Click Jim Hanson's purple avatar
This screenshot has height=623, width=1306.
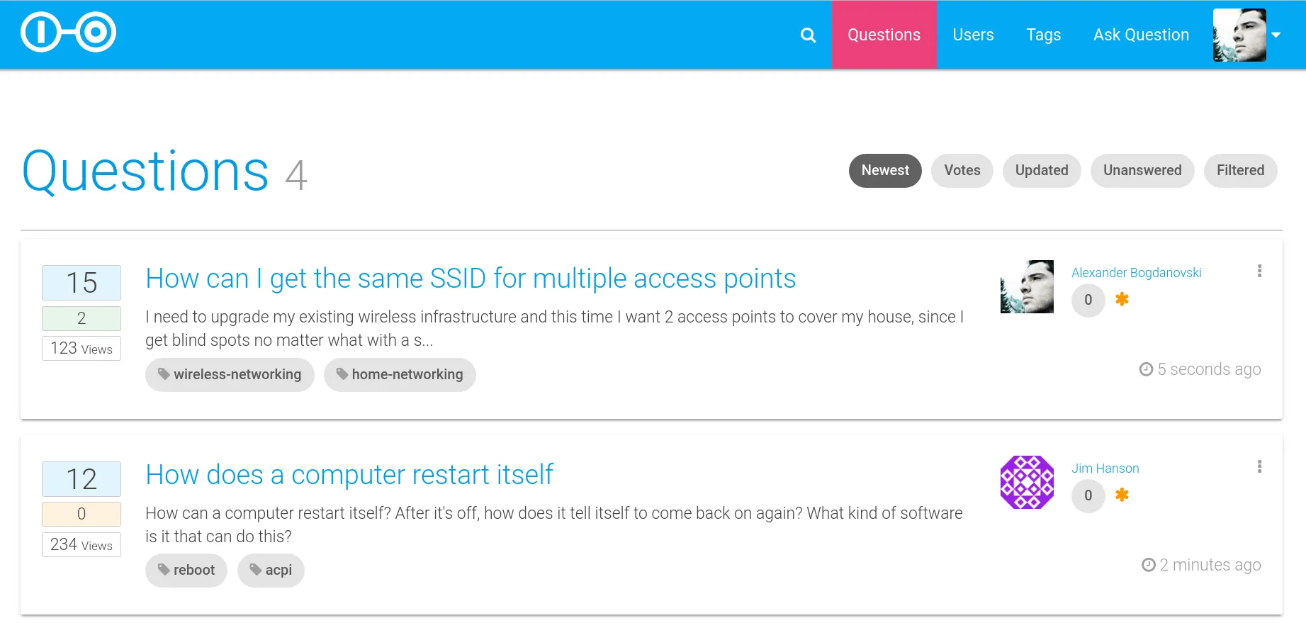pos(1027,482)
